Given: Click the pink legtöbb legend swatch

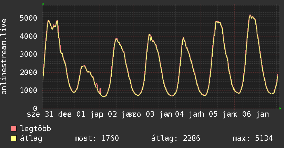Looking at the screenshot, I should point(13,128).
